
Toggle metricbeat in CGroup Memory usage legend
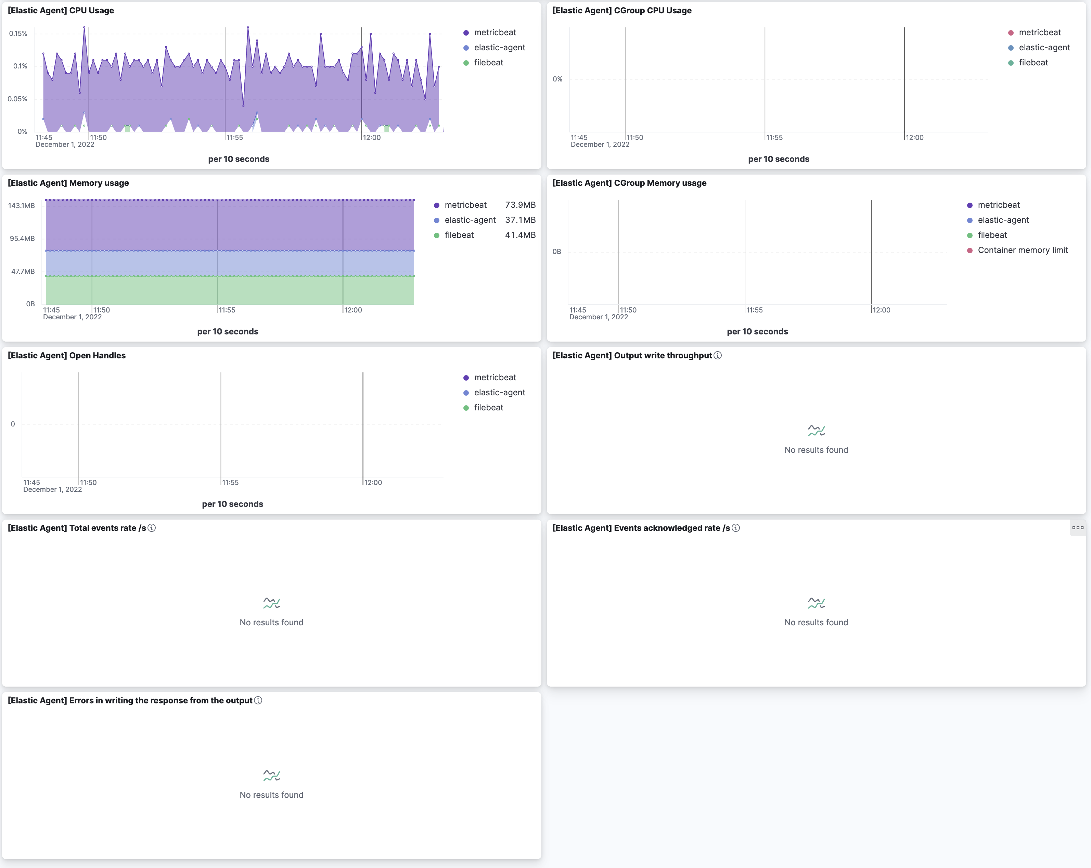[x=998, y=205]
